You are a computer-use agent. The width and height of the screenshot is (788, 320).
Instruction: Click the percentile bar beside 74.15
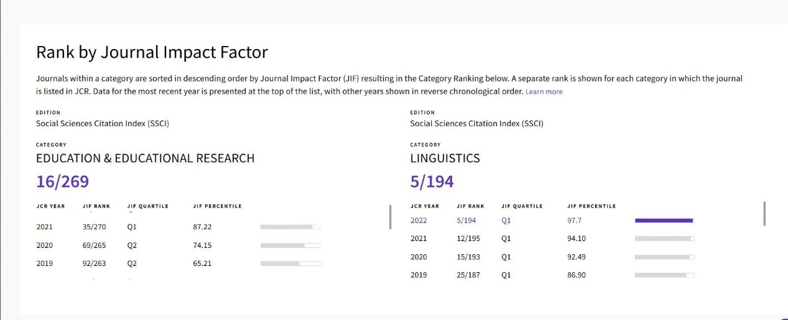290,245
